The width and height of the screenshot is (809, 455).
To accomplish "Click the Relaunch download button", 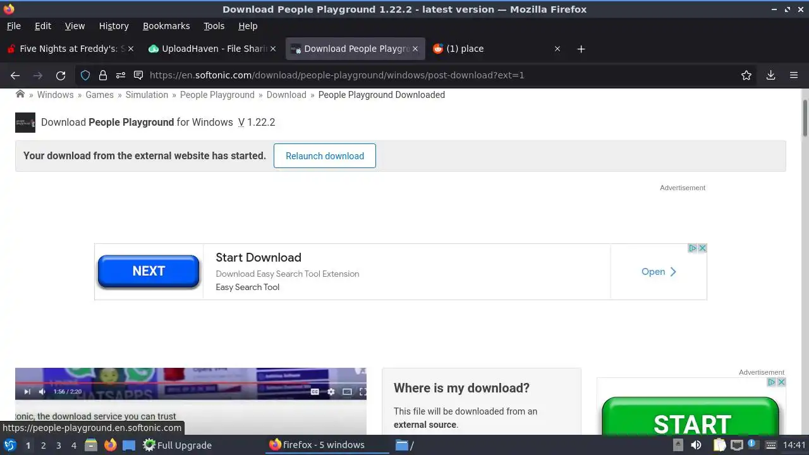I will 325,156.
